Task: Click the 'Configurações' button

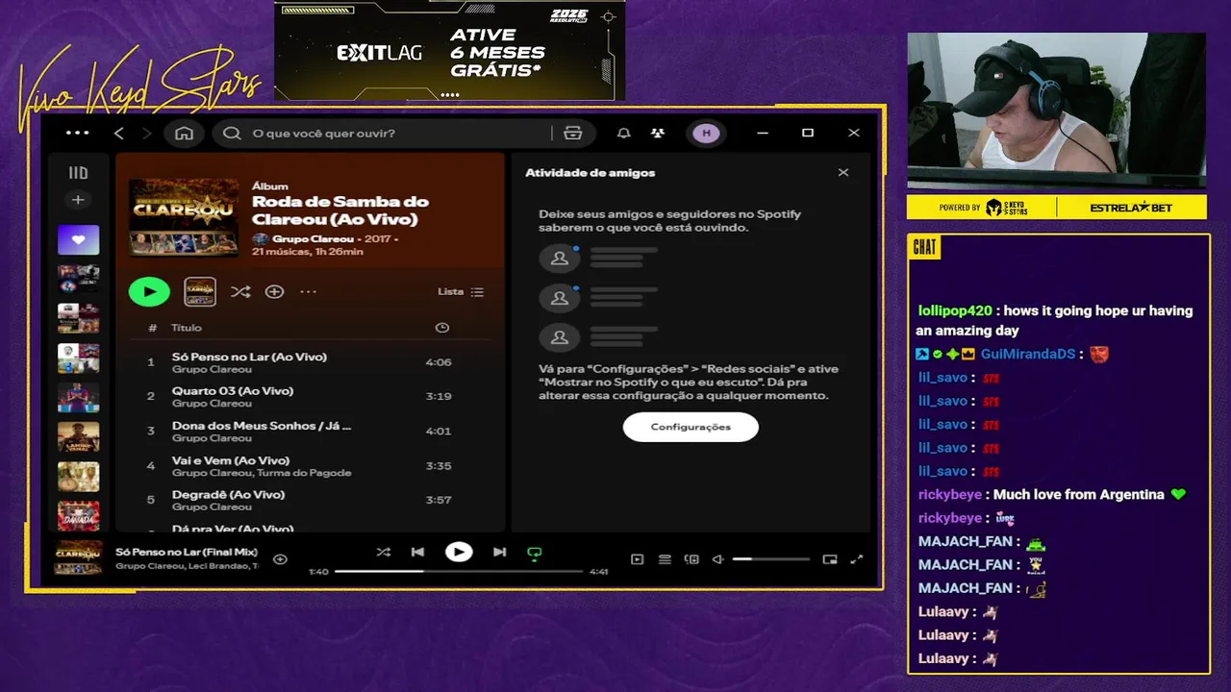Action: pos(691,427)
